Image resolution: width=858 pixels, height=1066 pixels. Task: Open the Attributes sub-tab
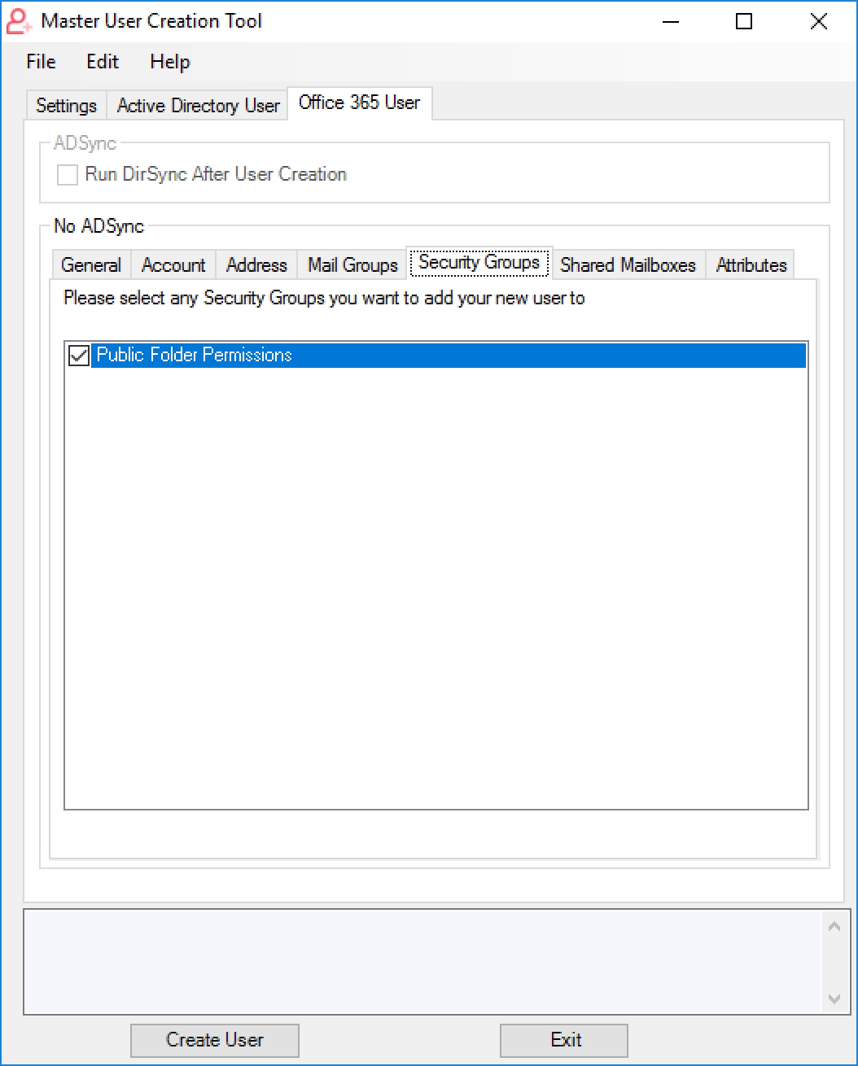(751, 265)
